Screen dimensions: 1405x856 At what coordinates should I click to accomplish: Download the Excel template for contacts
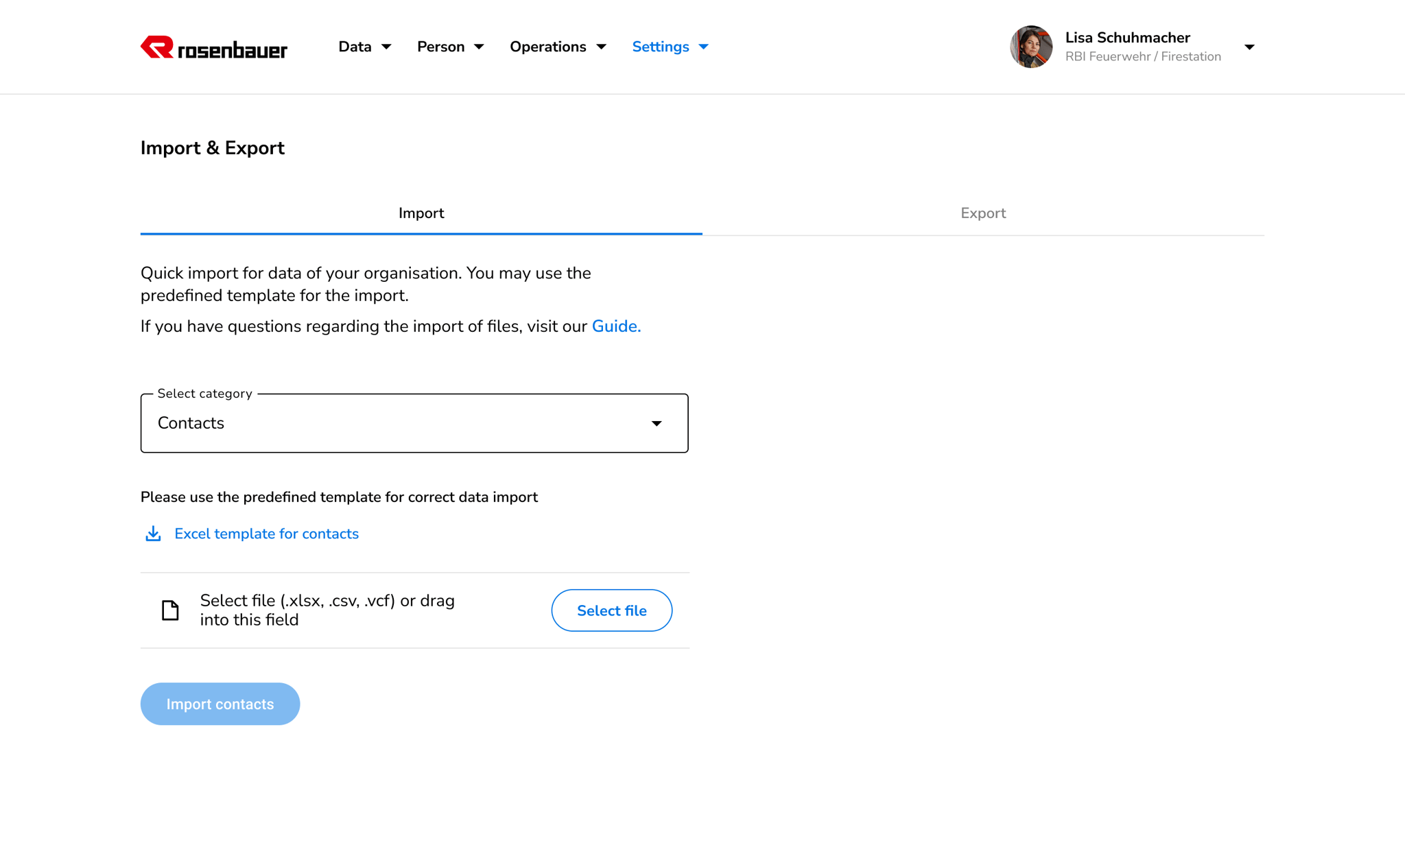pos(266,534)
